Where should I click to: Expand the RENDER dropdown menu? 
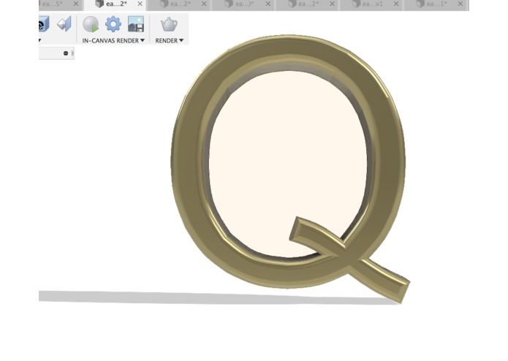[169, 40]
